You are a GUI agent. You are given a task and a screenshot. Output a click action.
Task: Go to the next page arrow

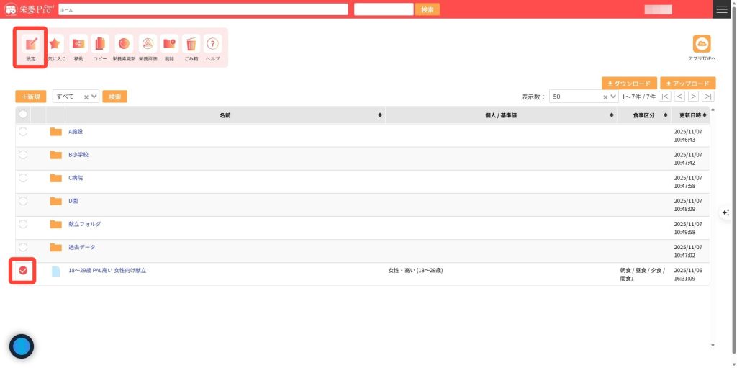tap(693, 97)
